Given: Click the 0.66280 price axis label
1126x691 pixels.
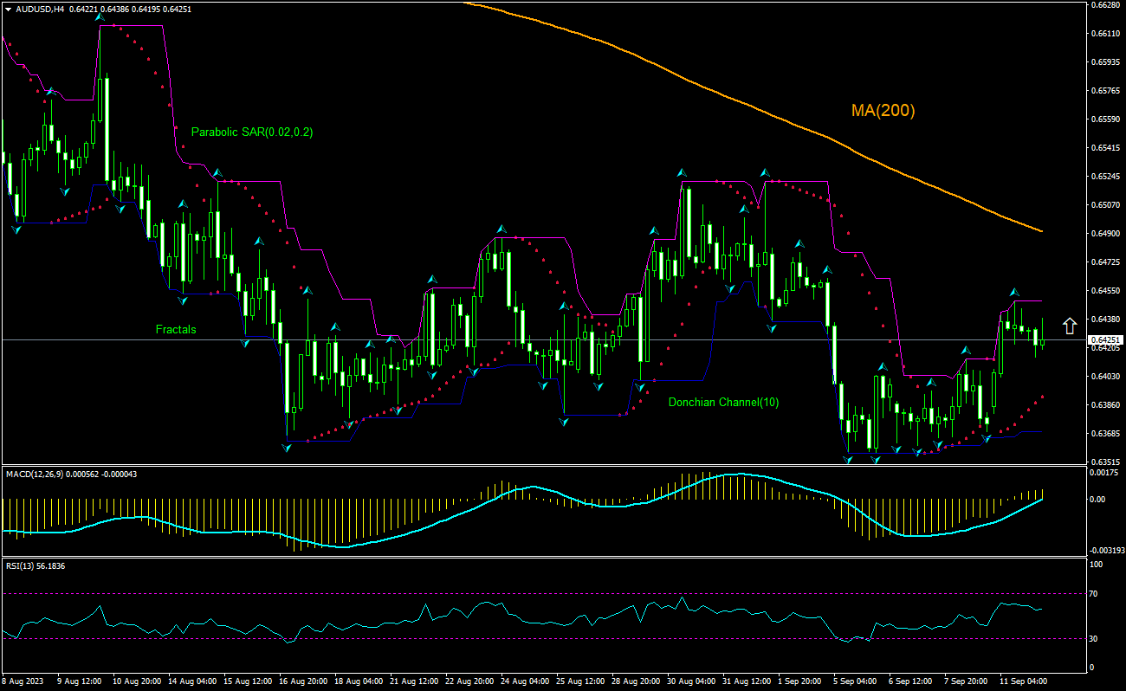Looking at the screenshot, I should pos(1105,5).
